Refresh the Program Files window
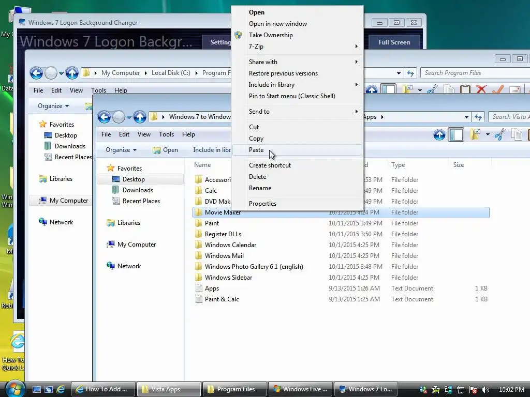 pyautogui.click(x=410, y=73)
